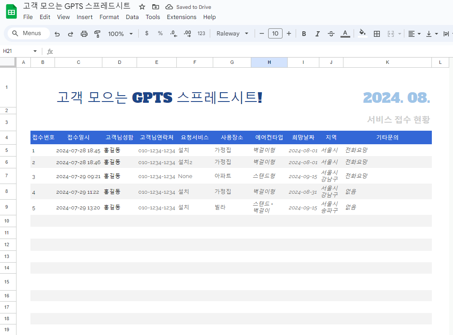
Task: Star this document as a favorite
Action: [142, 7]
